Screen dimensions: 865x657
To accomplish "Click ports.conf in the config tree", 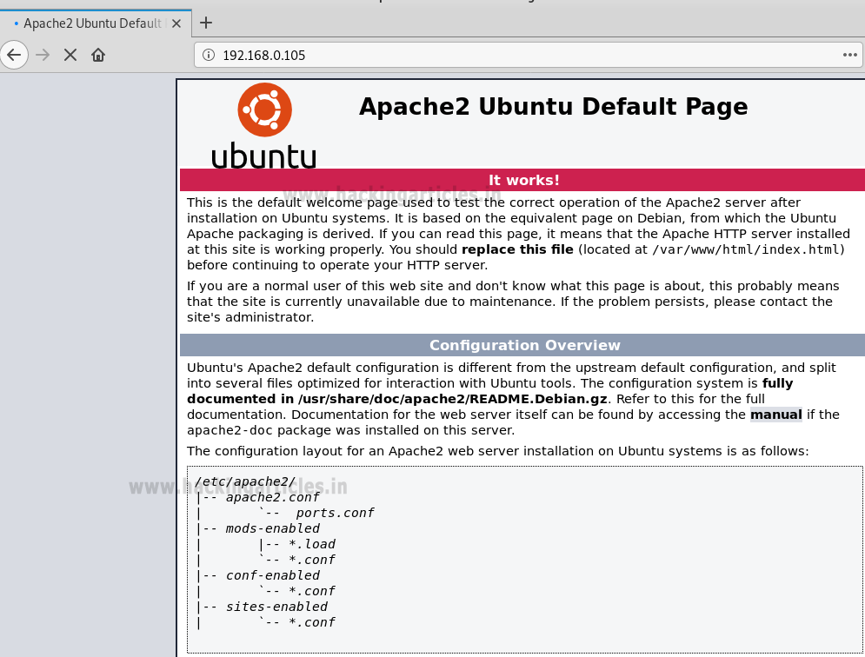I will coord(335,513).
